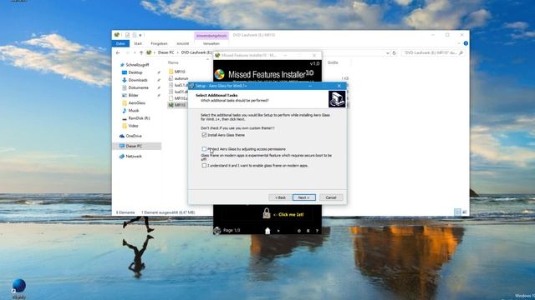Cancel the Aero Glass setup

331,197
